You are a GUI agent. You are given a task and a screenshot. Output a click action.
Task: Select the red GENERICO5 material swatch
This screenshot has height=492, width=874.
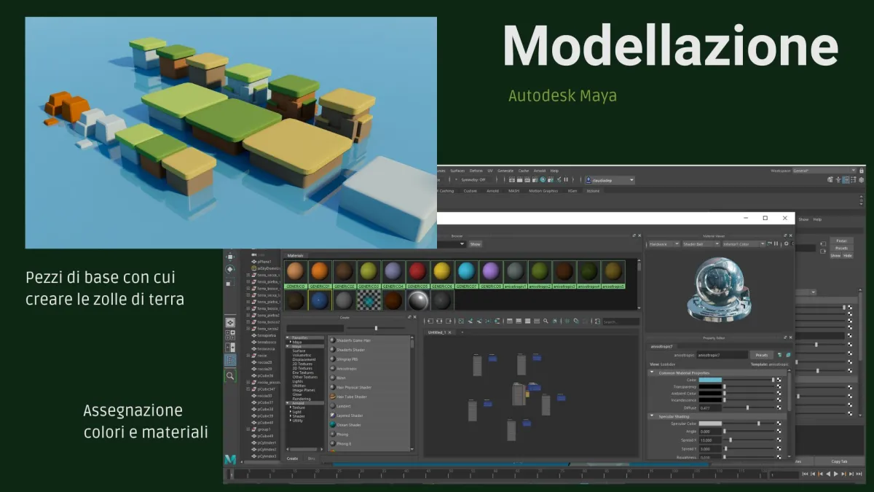417,271
